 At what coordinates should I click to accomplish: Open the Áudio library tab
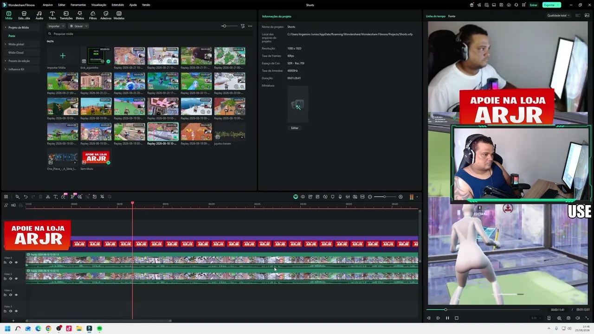[x=39, y=15]
